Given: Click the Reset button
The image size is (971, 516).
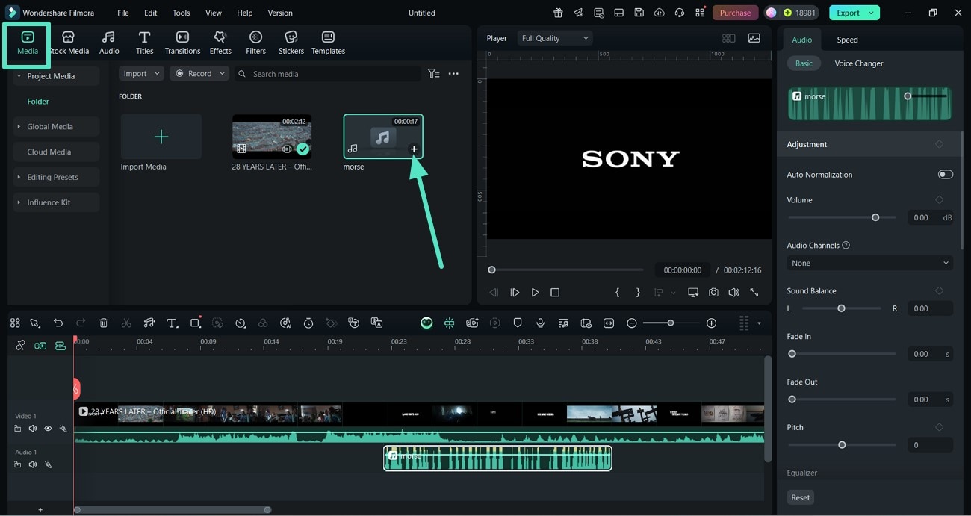Looking at the screenshot, I should (800, 497).
